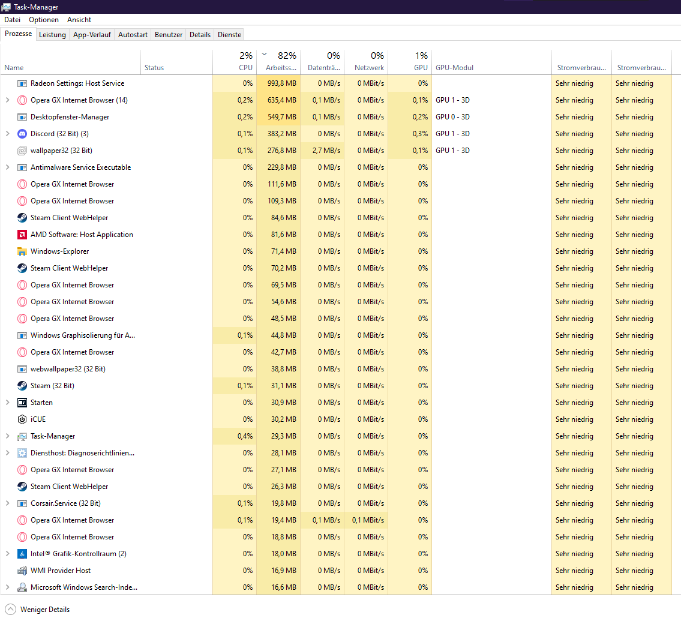The height and width of the screenshot is (621, 681).
Task: Expand the Microsoft Windows Search-Indexer entry
Action: pyautogui.click(x=7, y=587)
